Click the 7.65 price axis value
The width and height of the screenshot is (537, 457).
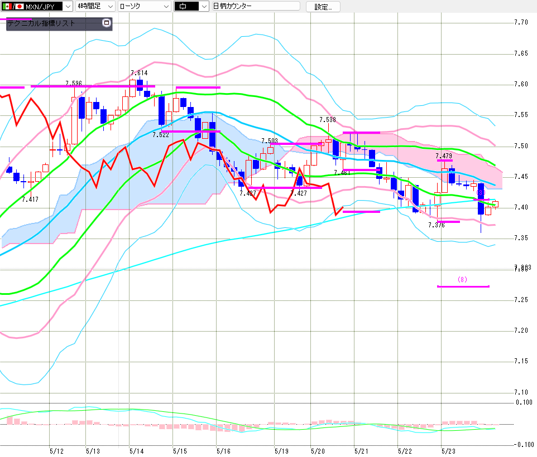click(521, 54)
